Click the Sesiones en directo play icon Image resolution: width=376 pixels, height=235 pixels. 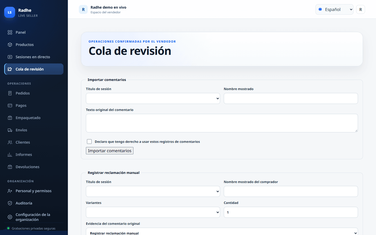tap(10, 57)
